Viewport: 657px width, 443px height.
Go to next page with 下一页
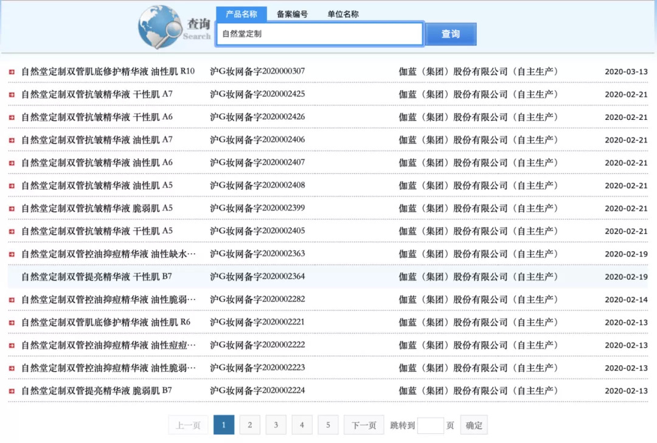[x=363, y=425]
